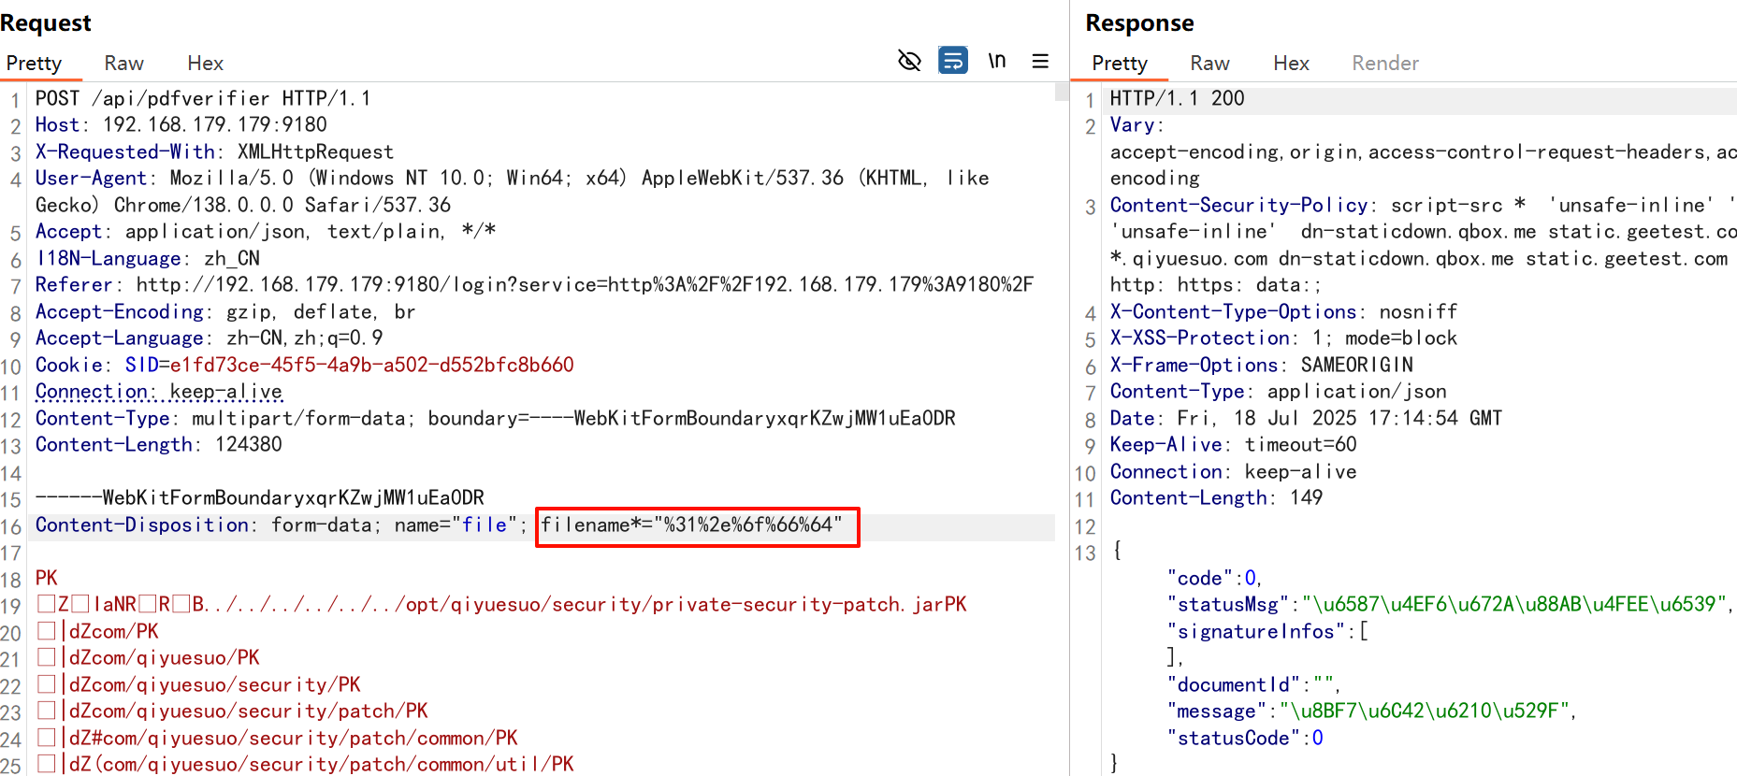The width and height of the screenshot is (1737, 776).
Task: Switch to the Request Raw tab
Action: (x=123, y=64)
